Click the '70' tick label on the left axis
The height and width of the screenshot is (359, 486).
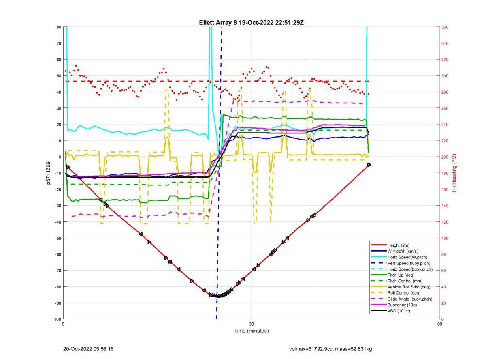pos(59,43)
